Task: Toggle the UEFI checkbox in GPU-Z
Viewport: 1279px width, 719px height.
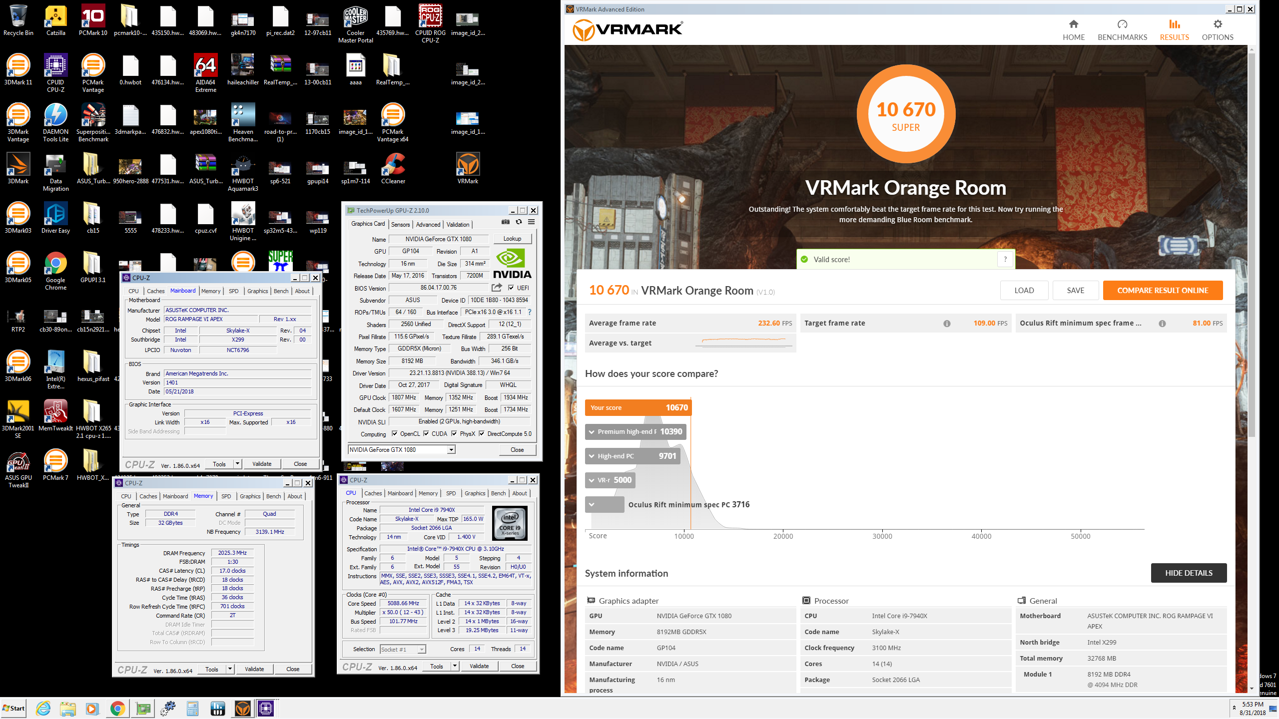Action: tap(511, 288)
